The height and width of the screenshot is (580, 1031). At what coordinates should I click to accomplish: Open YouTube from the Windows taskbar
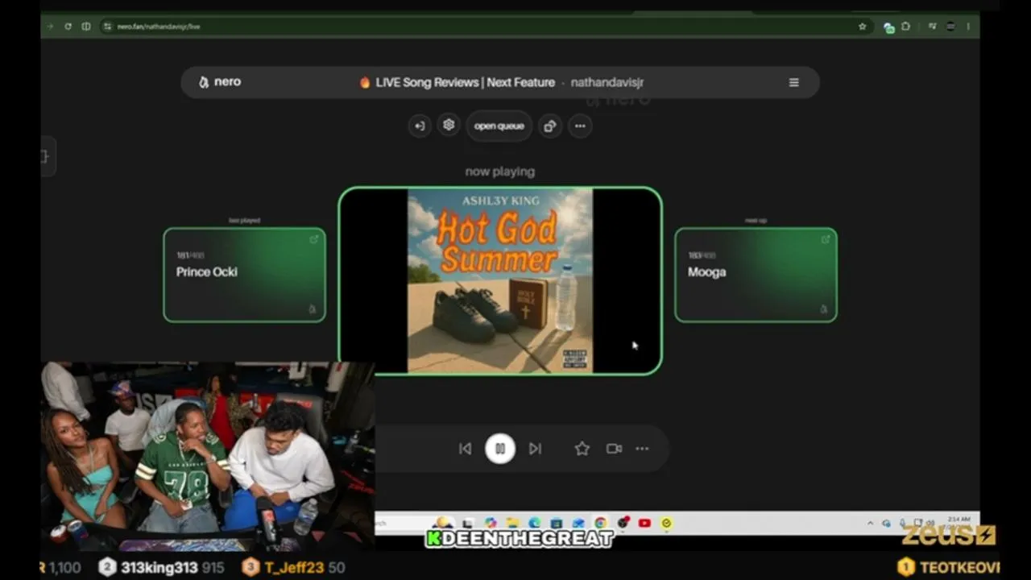[644, 524]
